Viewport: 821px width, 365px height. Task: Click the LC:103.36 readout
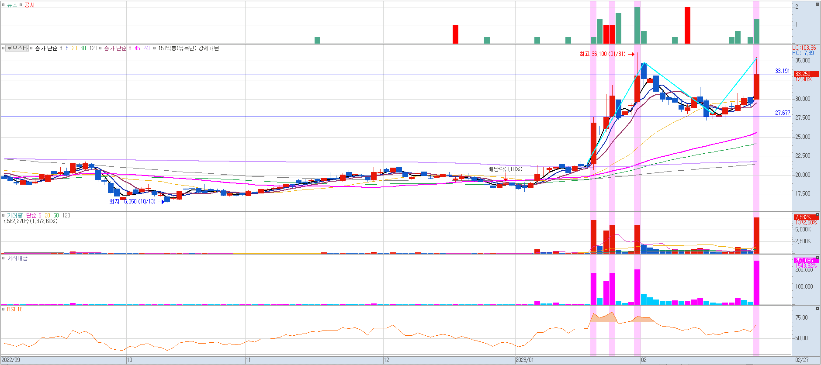[x=804, y=48]
